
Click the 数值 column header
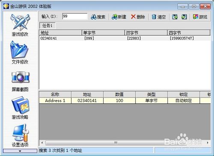119,94
